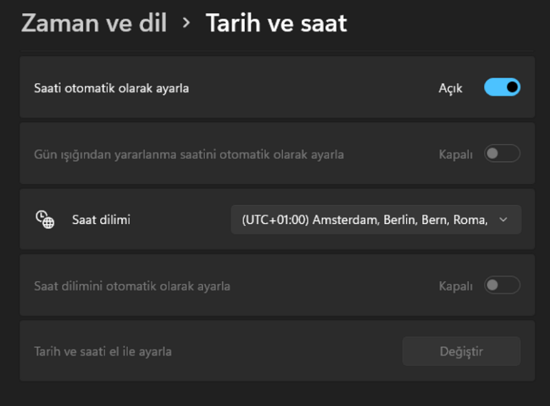The width and height of the screenshot is (550, 406).
Task: Enable the daylight saving time toggle
Action: 502,154
